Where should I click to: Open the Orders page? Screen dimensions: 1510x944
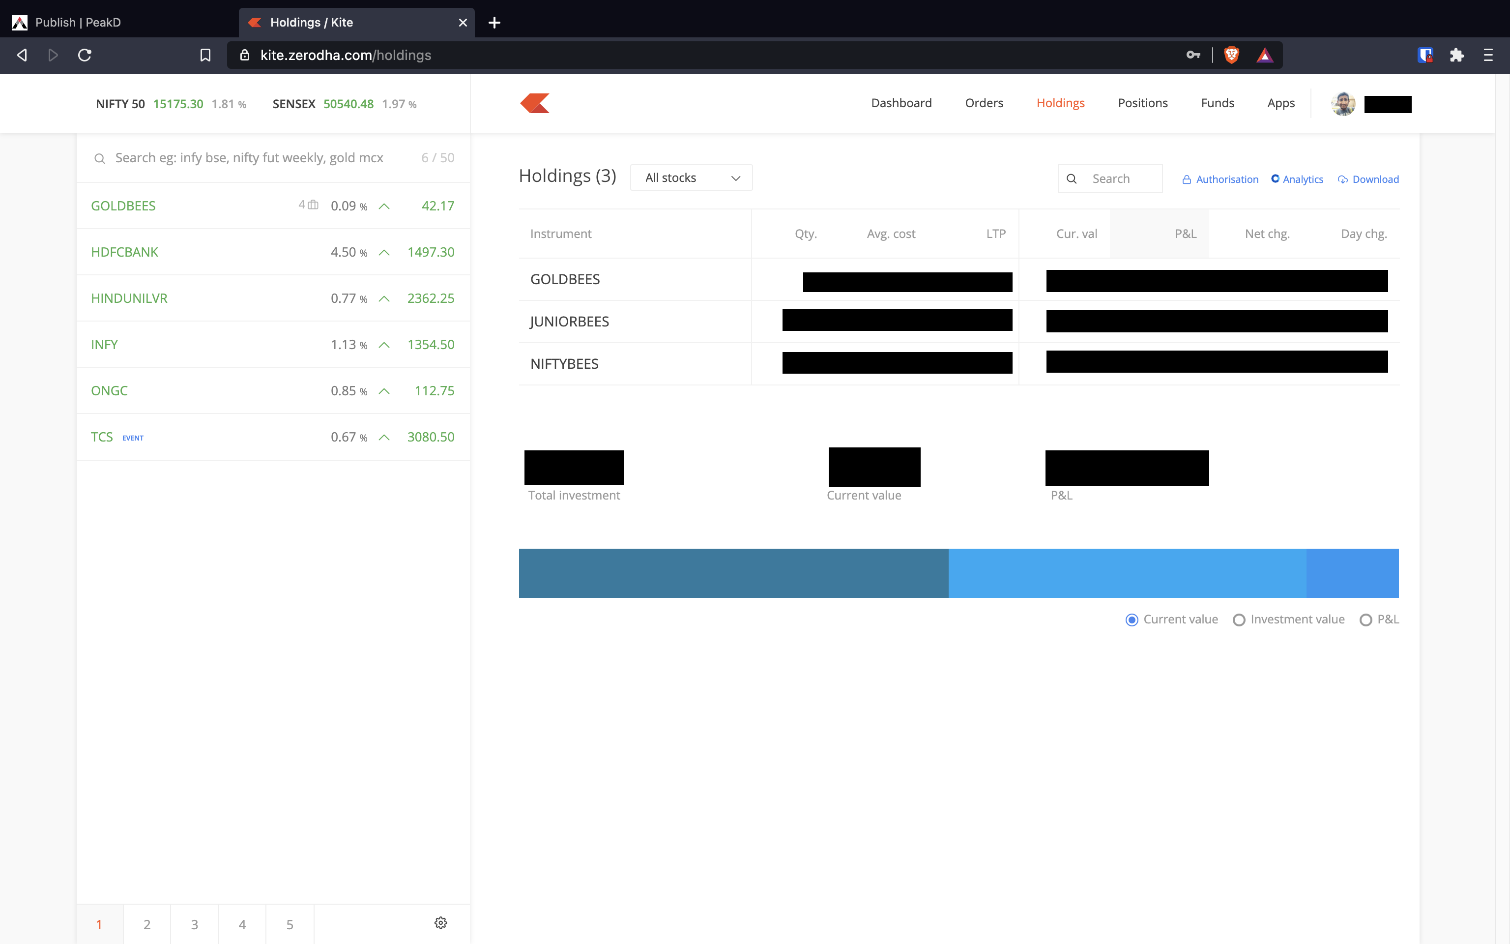tap(984, 103)
